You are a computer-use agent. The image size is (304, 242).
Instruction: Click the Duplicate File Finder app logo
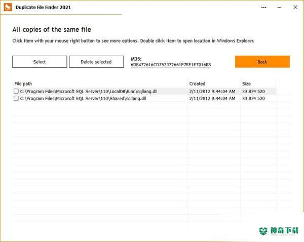pyautogui.click(x=8, y=7)
